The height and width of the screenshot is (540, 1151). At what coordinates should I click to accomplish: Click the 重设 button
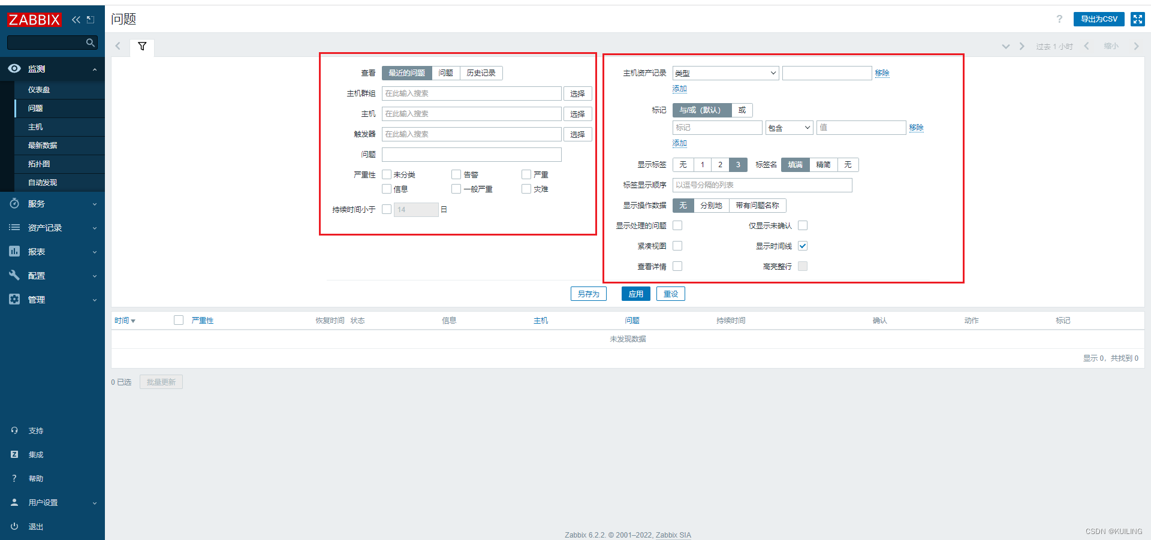tap(670, 294)
